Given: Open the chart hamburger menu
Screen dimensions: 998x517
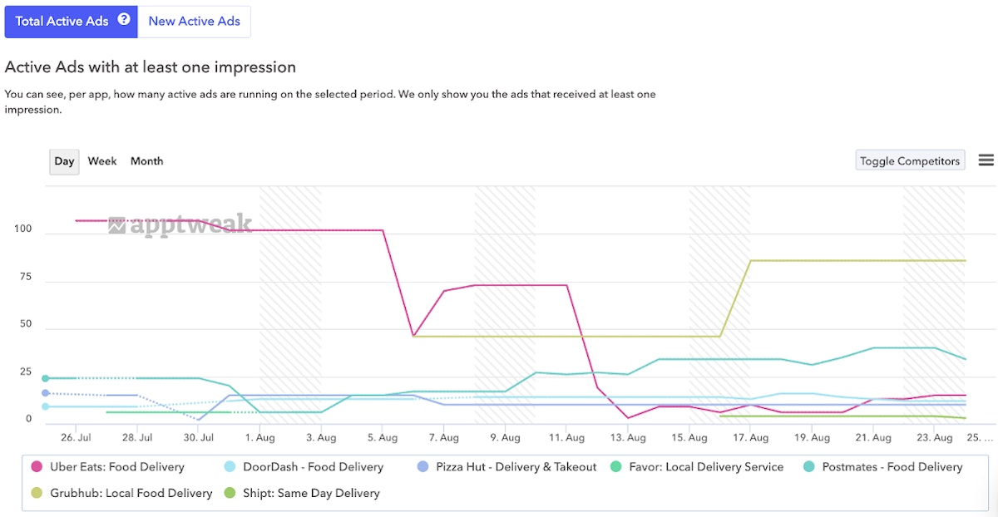Looking at the screenshot, I should click(x=986, y=160).
